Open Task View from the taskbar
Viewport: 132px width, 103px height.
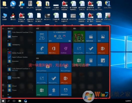click(x=14, y=101)
